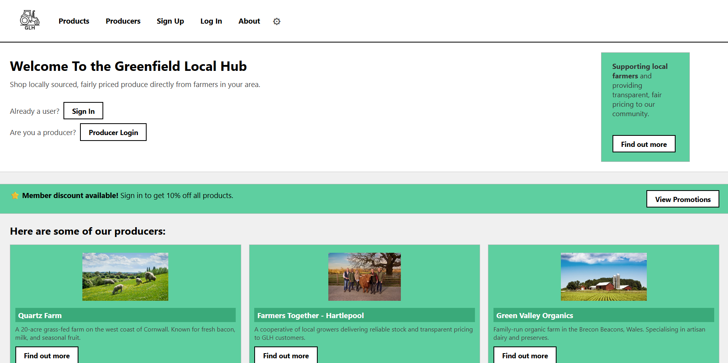Screen dimensions: 728x363
Task: Click the Farmers Together group photo
Action: point(365,277)
